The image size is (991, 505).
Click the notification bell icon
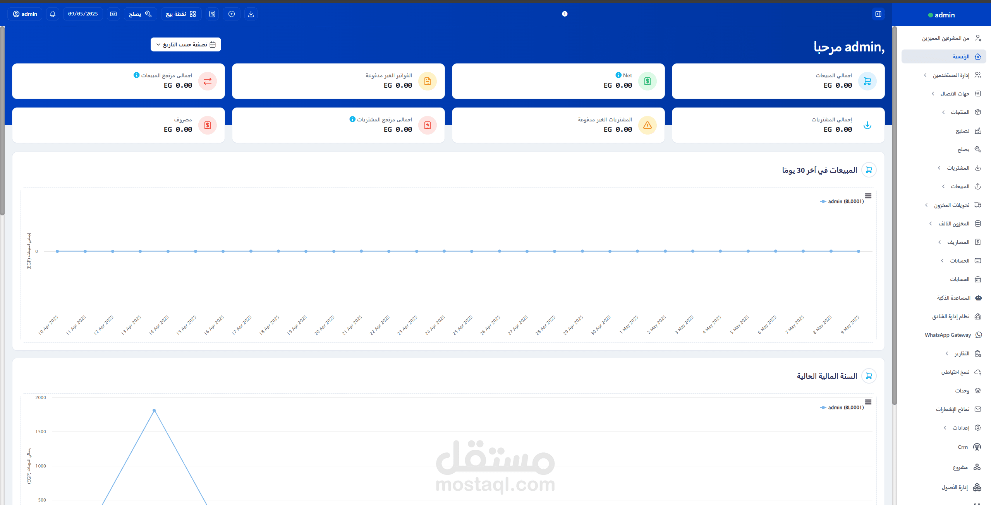[52, 14]
